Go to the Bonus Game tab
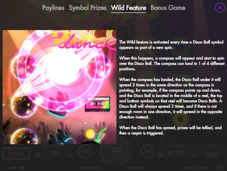This screenshot has width=227, height=171. (168, 8)
